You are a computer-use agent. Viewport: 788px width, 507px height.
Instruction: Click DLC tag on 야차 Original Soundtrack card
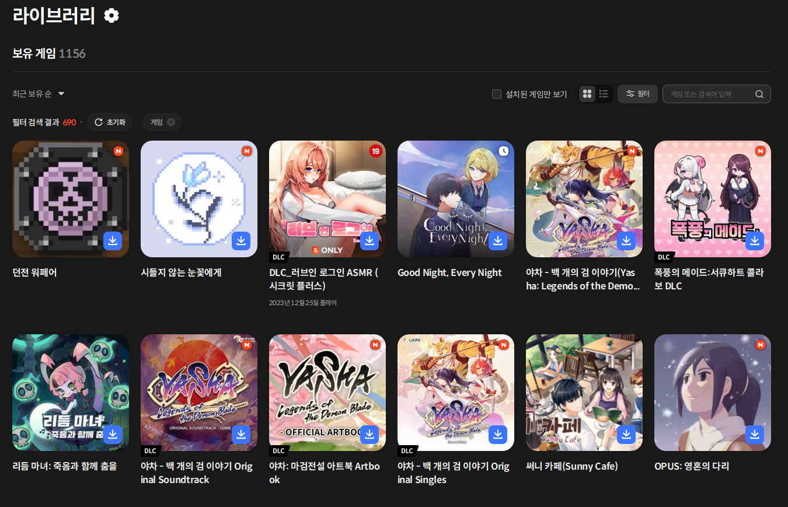click(x=151, y=451)
